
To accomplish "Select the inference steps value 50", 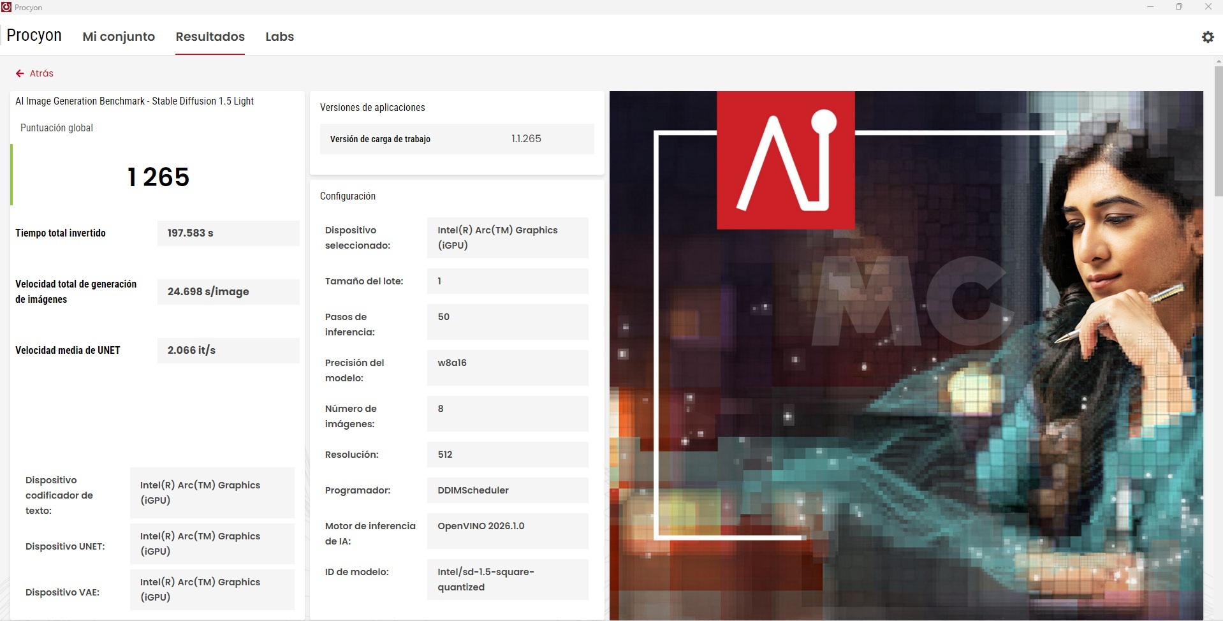I will [508, 322].
